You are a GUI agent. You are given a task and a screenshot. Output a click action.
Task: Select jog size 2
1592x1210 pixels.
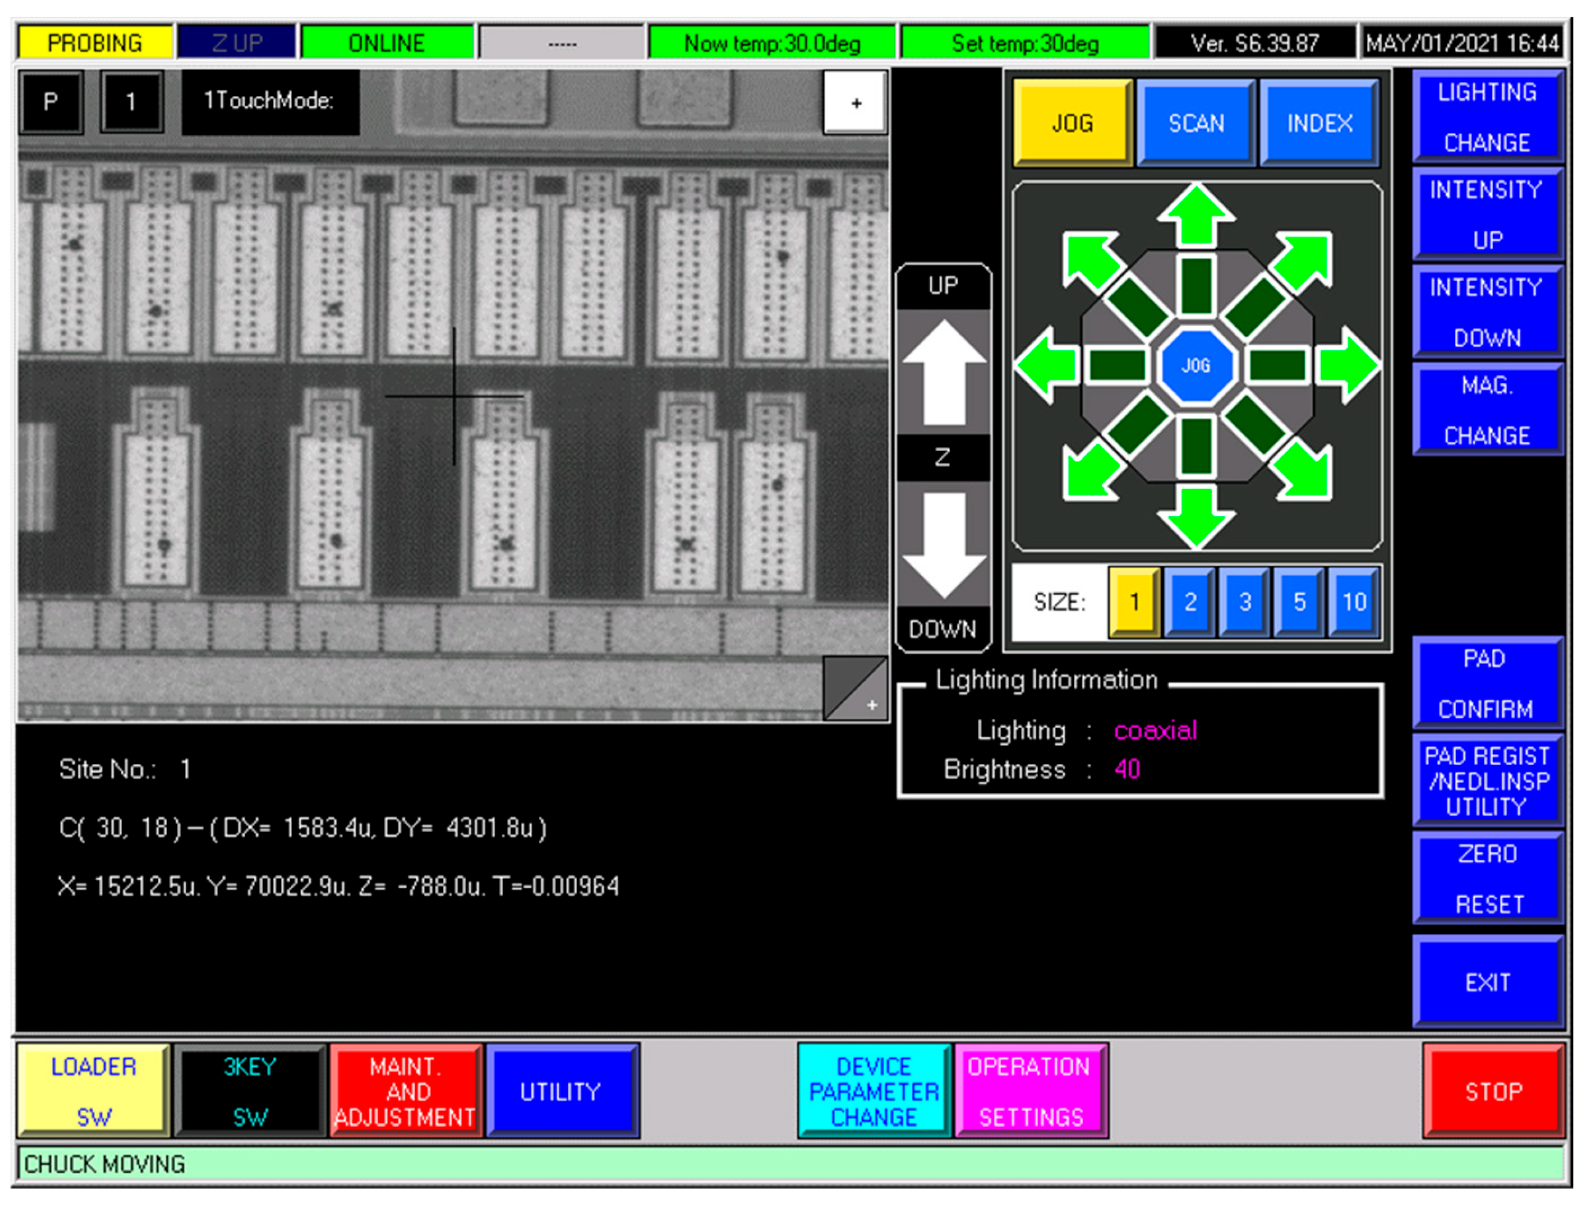click(1190, 602)
